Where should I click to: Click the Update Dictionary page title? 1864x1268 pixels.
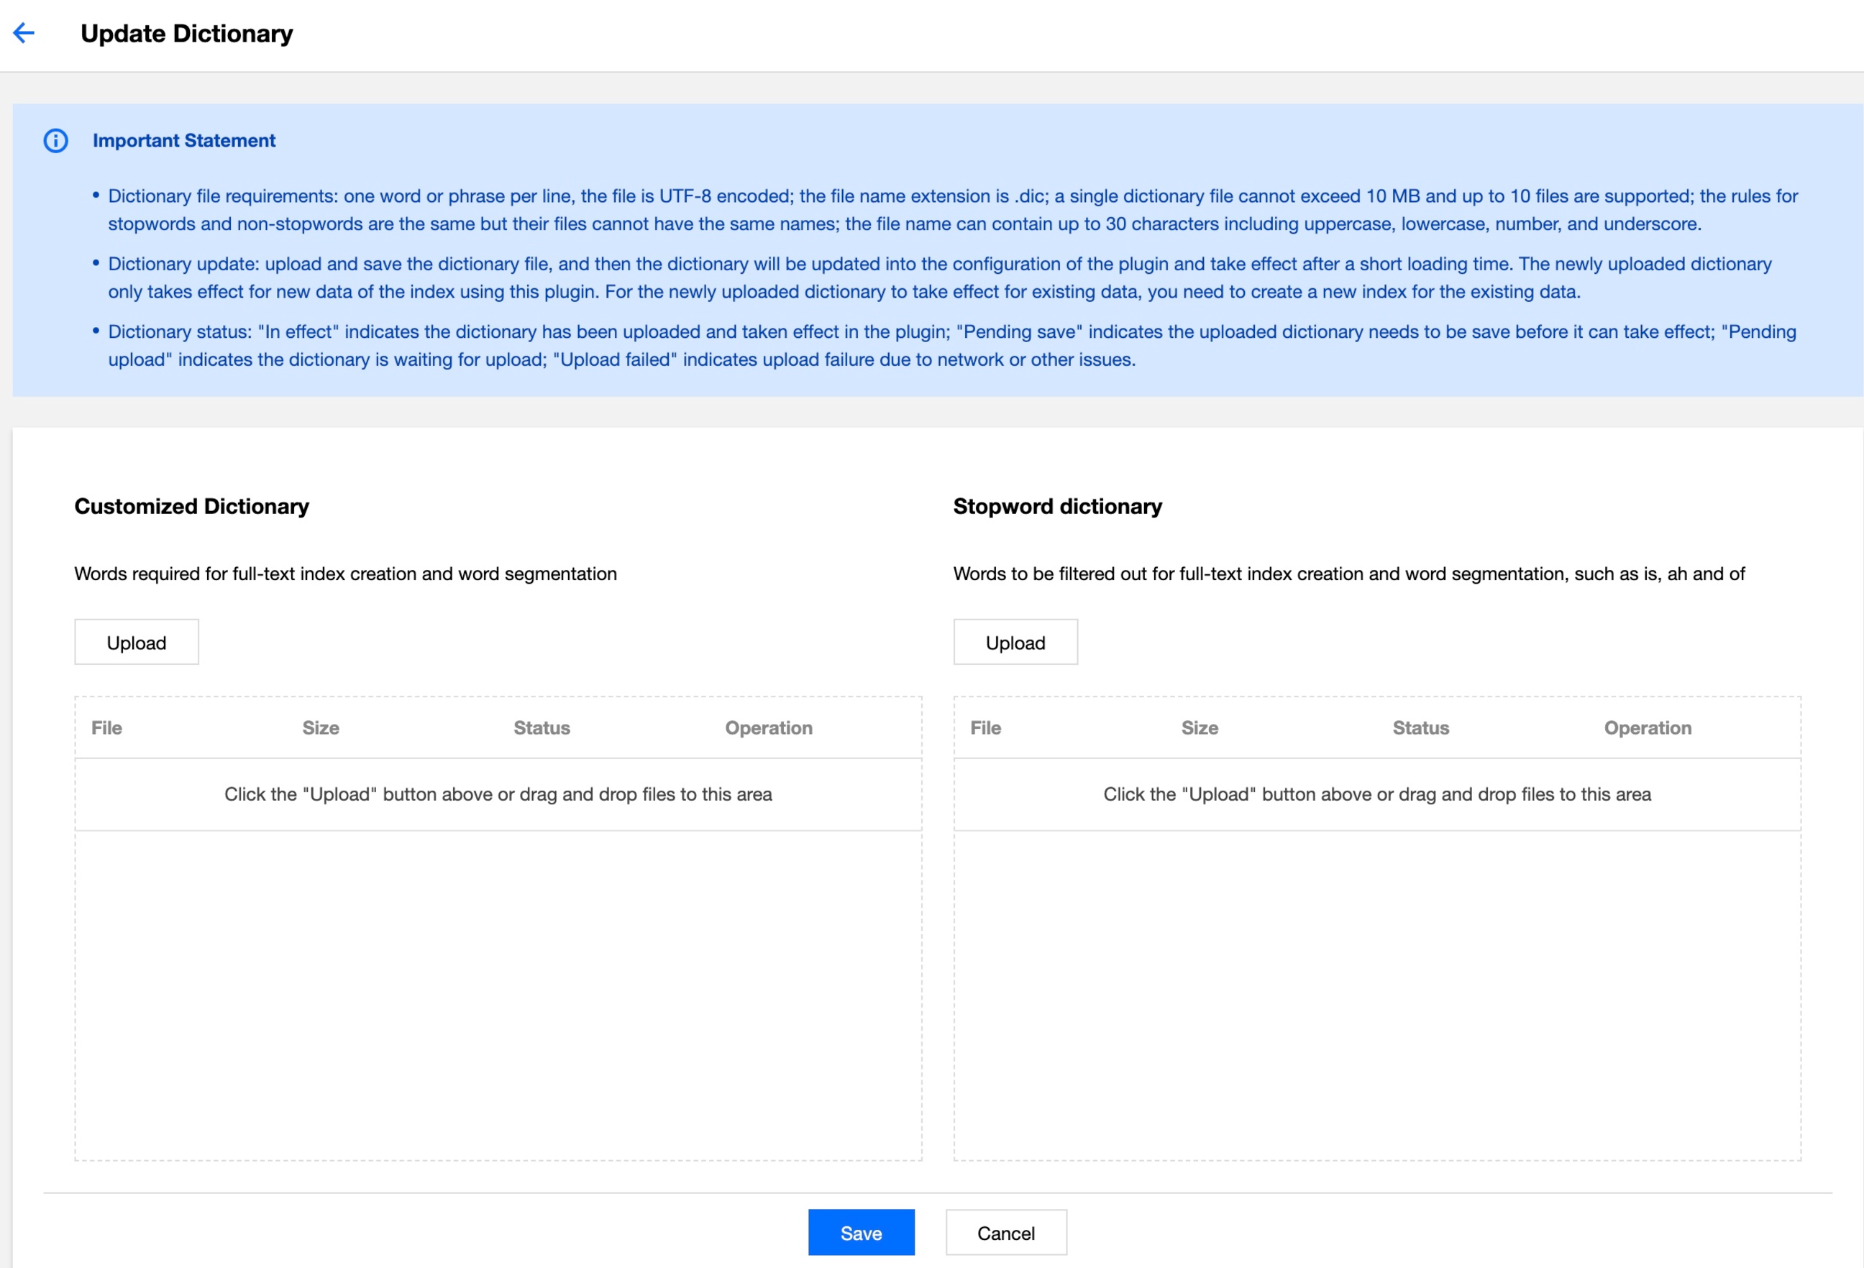187,34
